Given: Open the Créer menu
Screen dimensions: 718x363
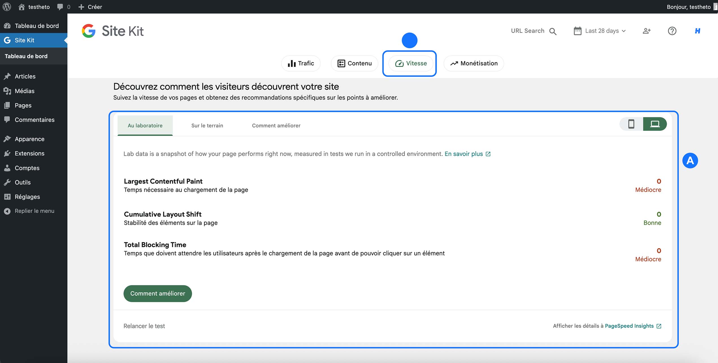Looking at the screenshot, I should [x=90, y=6].
